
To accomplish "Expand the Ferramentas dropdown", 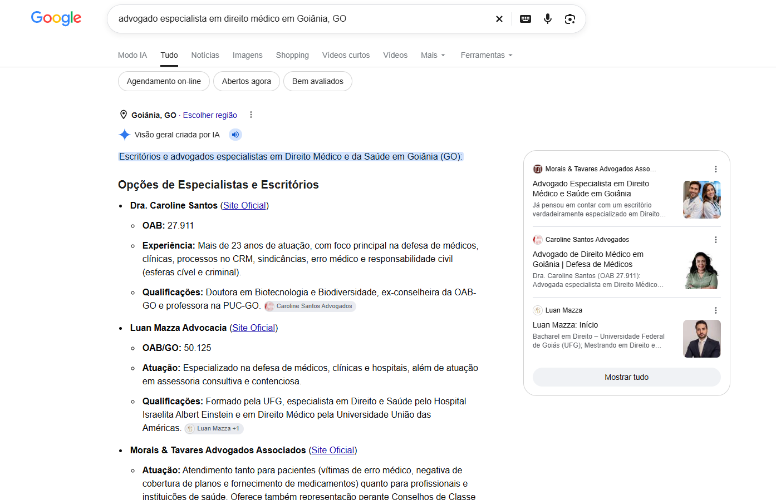I will [x=487, y=55].
